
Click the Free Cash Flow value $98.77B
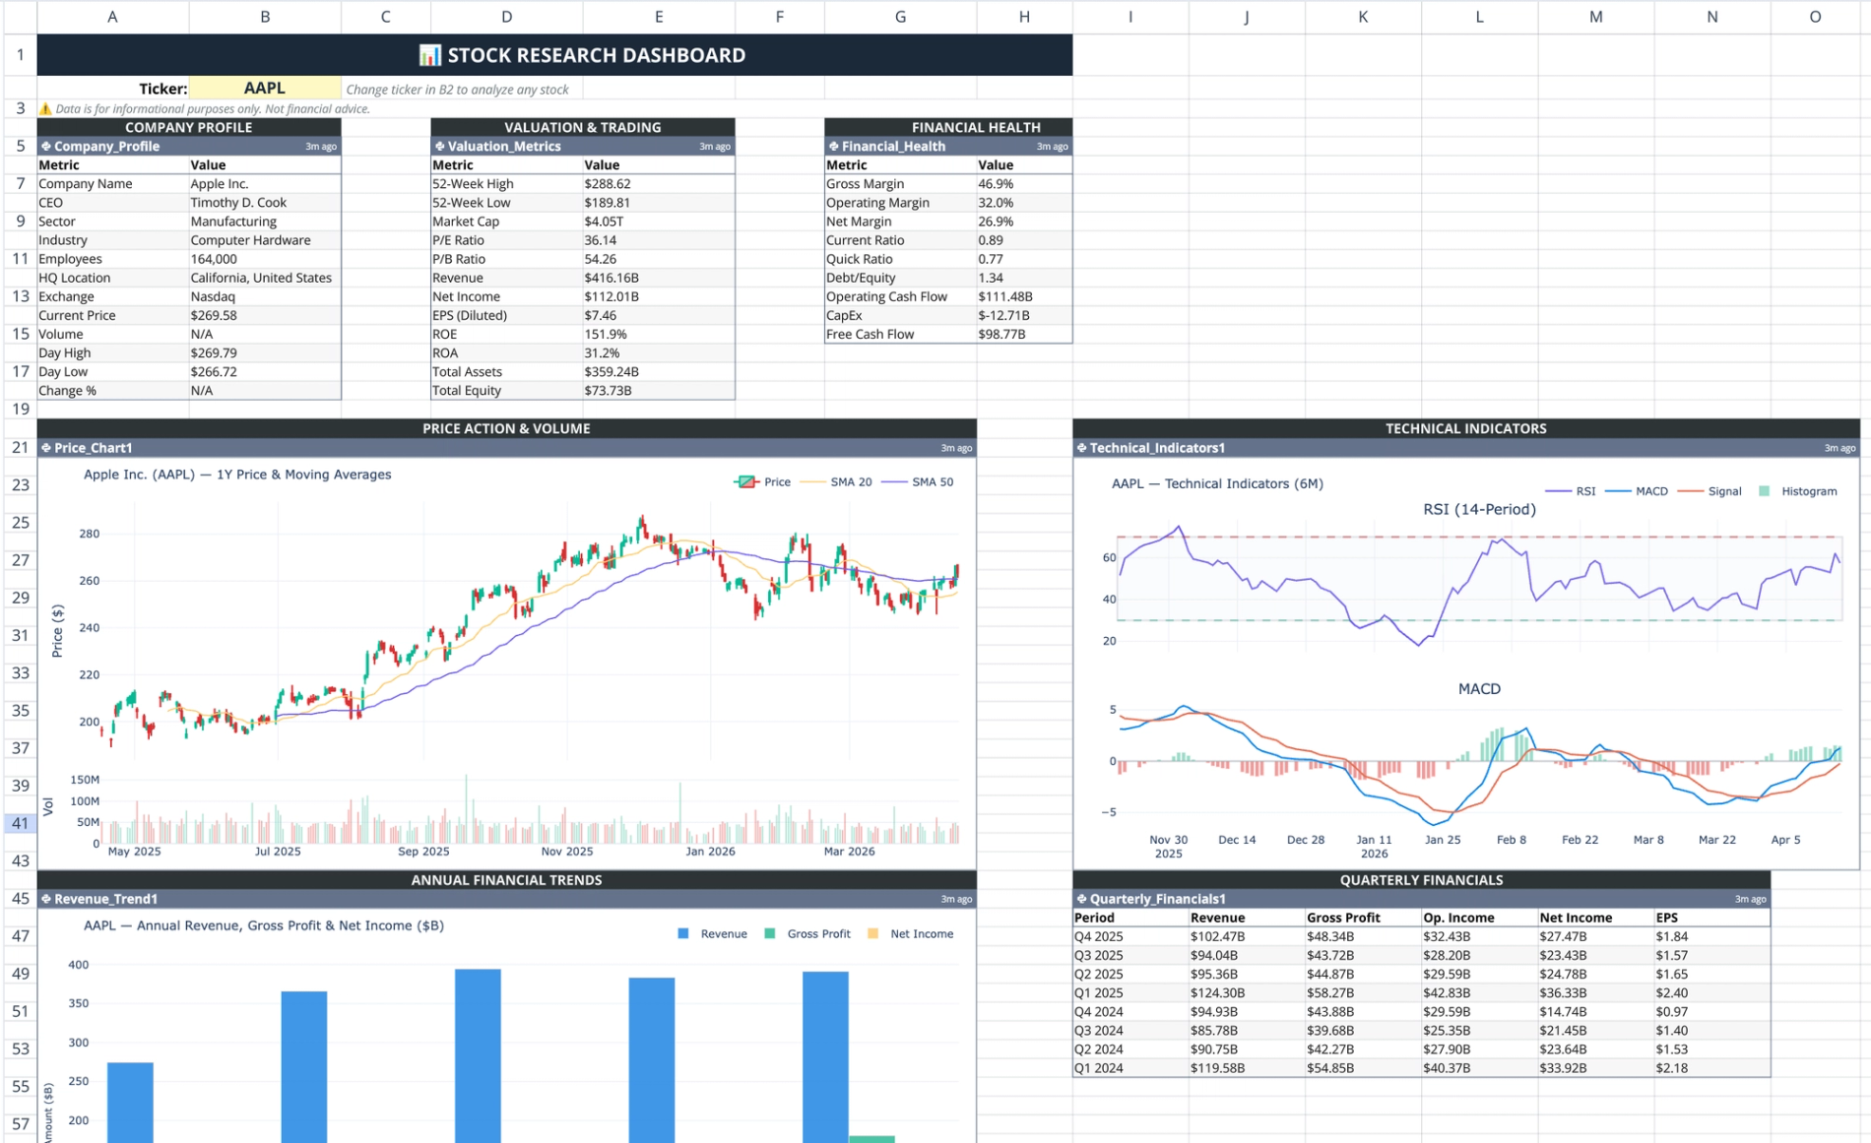click(x=1024, y=334)
